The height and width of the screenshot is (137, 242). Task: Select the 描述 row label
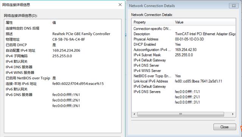9,34
